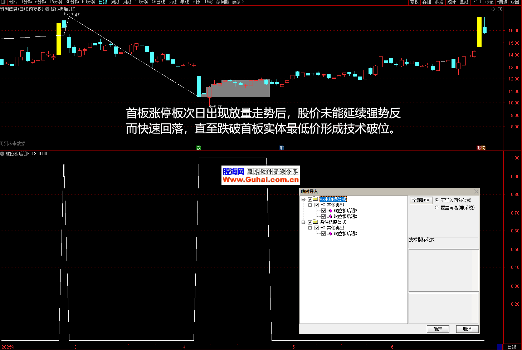Uncheck the 条件选股公式 checkbox

coord(310,222)
